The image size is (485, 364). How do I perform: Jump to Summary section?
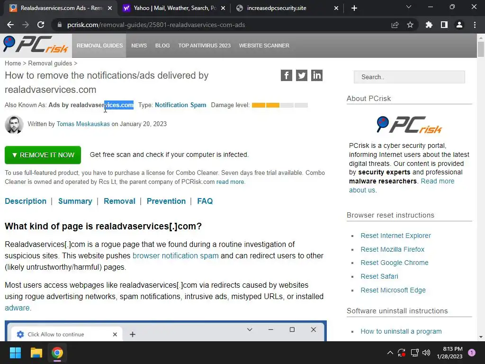tap(75, 201)
